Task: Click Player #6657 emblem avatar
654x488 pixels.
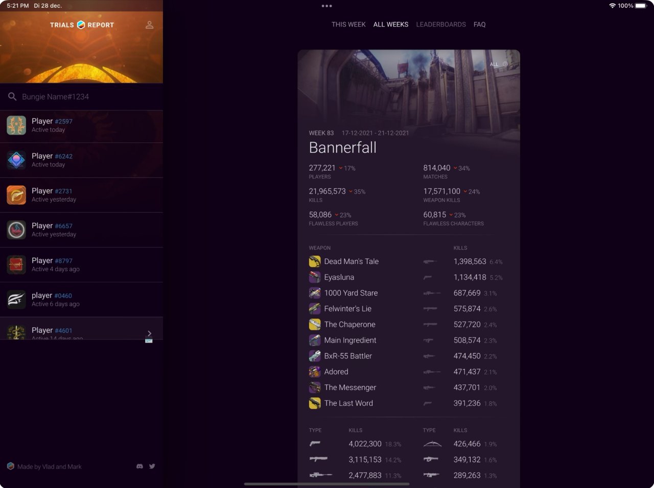Action: (x=16, y=230)
